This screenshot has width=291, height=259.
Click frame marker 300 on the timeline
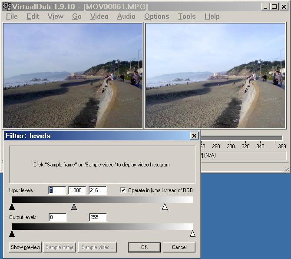tap(231, 146)
